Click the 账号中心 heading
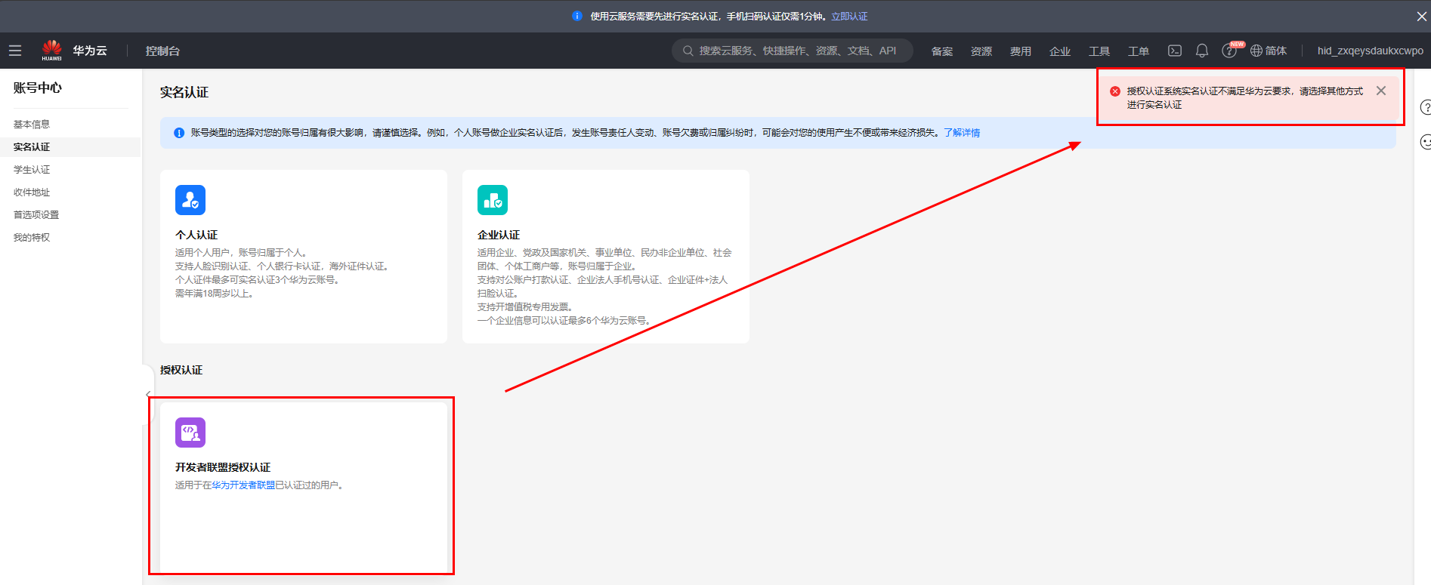The width and height of the screenshot is (1431, 585). tap(38, 88)
